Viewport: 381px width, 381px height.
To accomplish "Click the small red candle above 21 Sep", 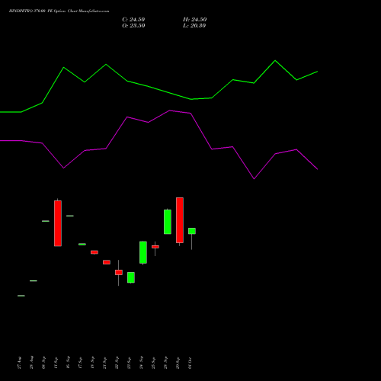I will click(107, 262).
